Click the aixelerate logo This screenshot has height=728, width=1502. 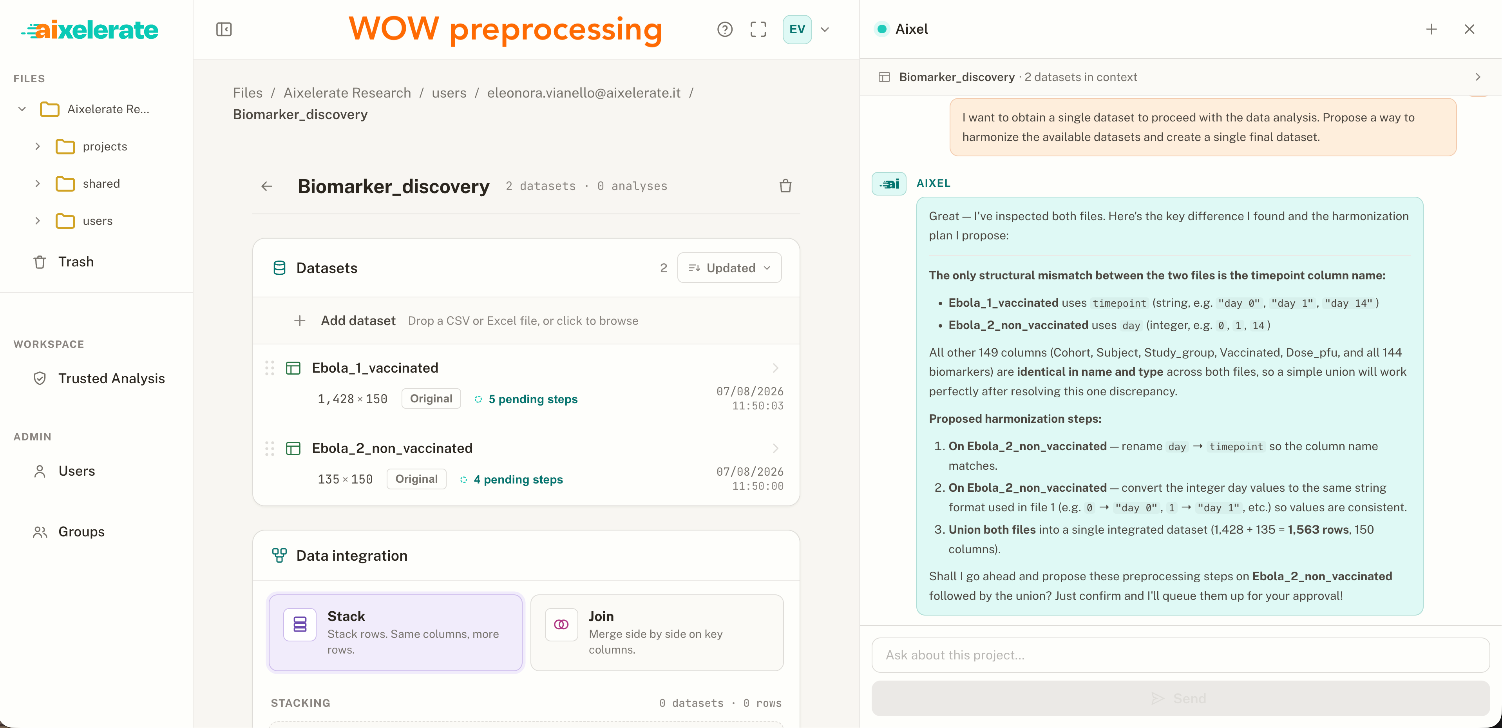pyautogui.click(x=90, y=30)
